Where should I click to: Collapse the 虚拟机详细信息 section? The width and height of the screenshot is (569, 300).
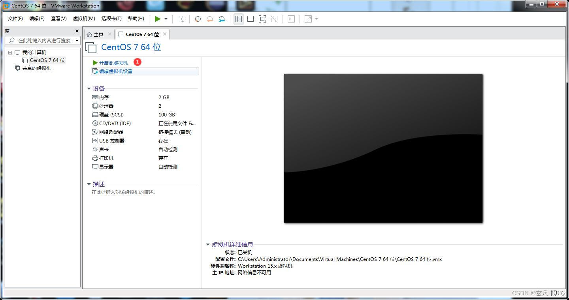(208, 245)
